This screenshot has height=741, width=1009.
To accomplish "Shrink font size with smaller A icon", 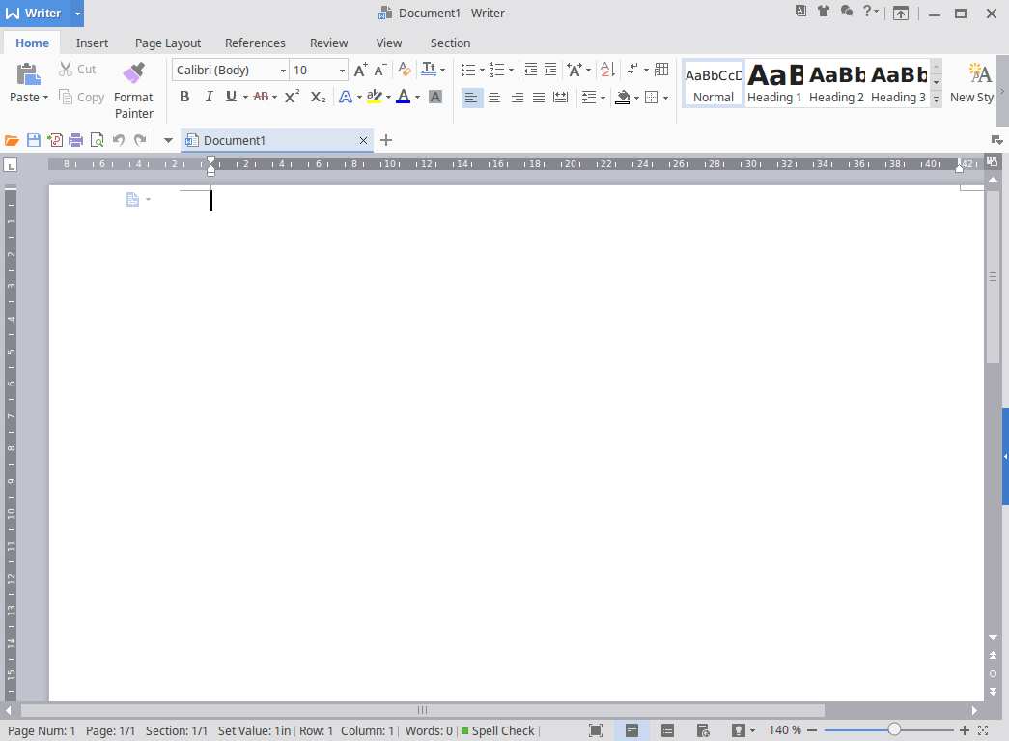I will pos(380,70).
